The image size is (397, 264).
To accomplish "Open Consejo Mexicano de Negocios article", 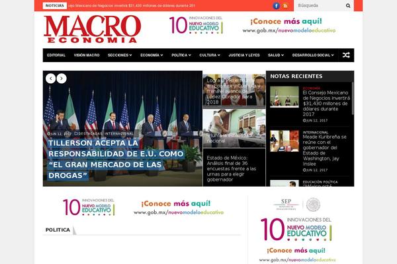I will coord(326,104).
